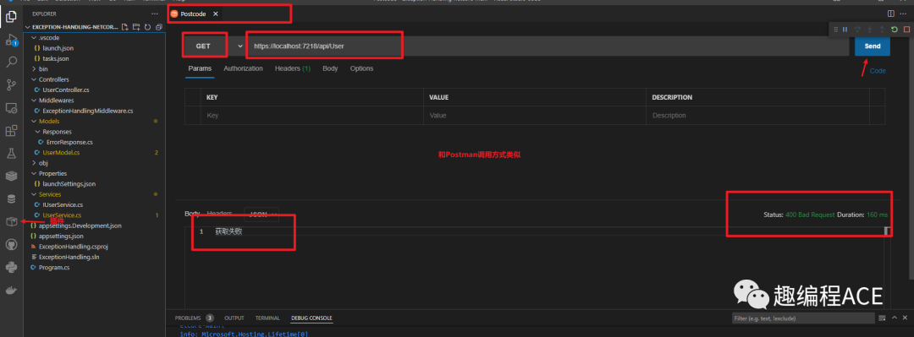Clear the debug console output icon

pos(882,318)
